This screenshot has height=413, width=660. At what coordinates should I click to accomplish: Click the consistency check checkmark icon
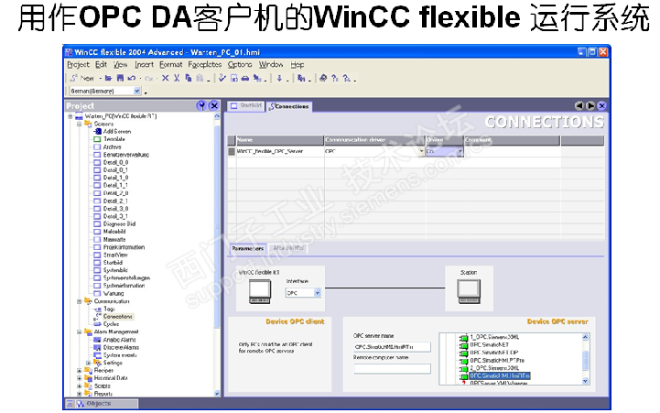click(222, 79)
